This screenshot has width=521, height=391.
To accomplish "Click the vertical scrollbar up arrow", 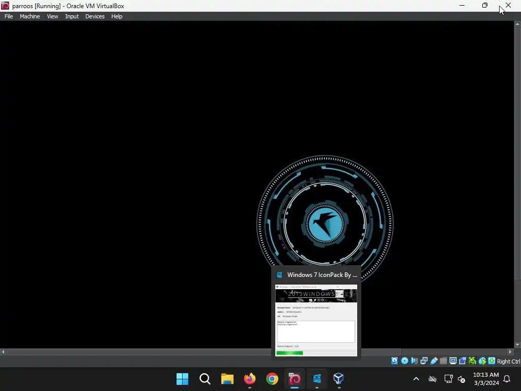I will [517, 24].
